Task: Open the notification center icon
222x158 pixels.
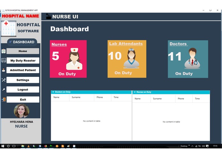Action: point(207,146)
